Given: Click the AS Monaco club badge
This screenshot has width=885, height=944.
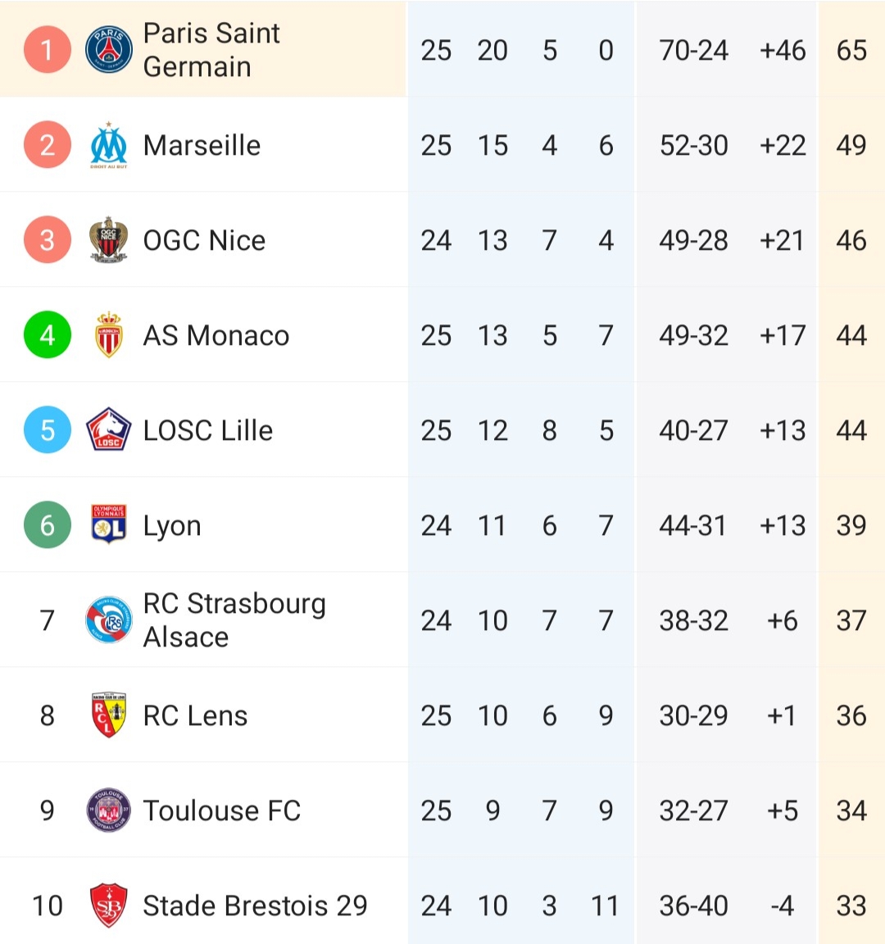Looking at the screenshot, I should tap(109, 335).
